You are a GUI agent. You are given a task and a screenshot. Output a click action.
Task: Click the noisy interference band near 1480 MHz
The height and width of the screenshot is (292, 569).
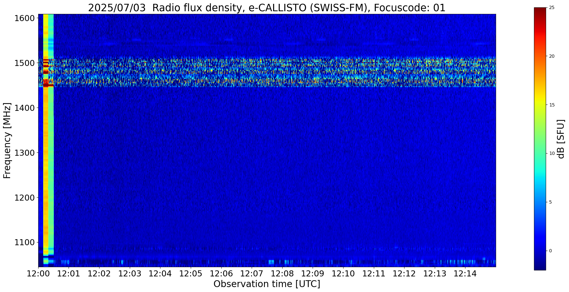point(267,72)
